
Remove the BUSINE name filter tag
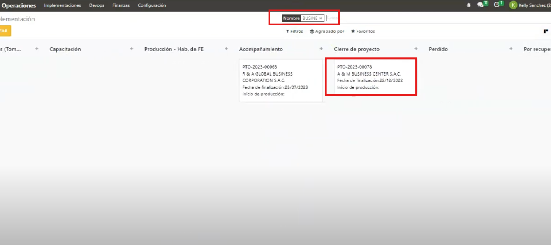(321, 18)
